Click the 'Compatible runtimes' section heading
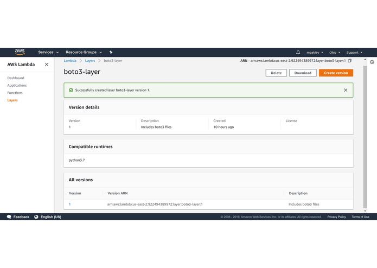 point(91,146)
